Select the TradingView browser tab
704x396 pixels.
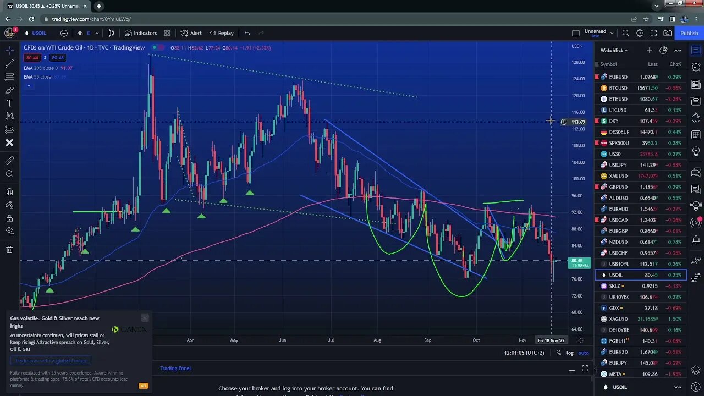click(46, 6)
